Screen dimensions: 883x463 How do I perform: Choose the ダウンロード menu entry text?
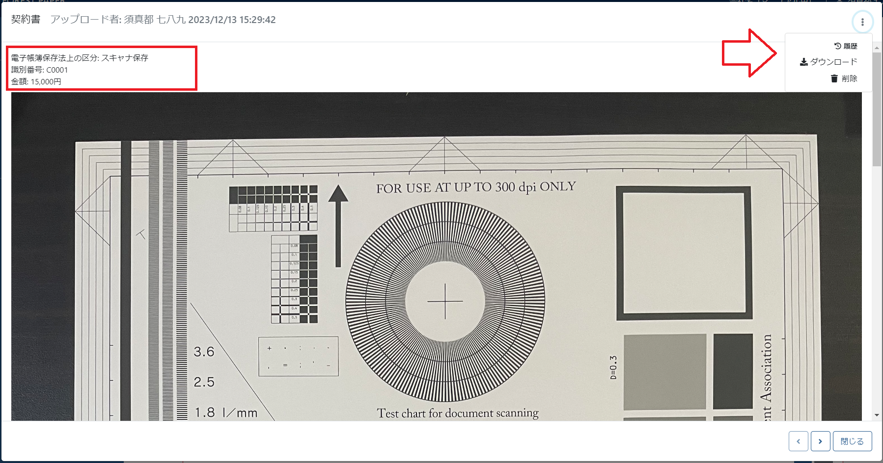click(833, 62)
